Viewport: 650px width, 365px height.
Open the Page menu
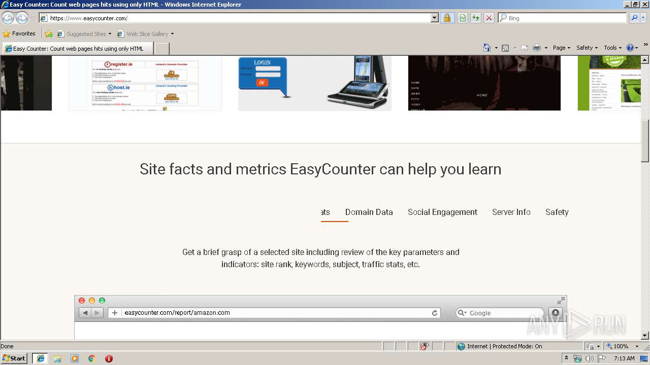click(x=562, y=48)
